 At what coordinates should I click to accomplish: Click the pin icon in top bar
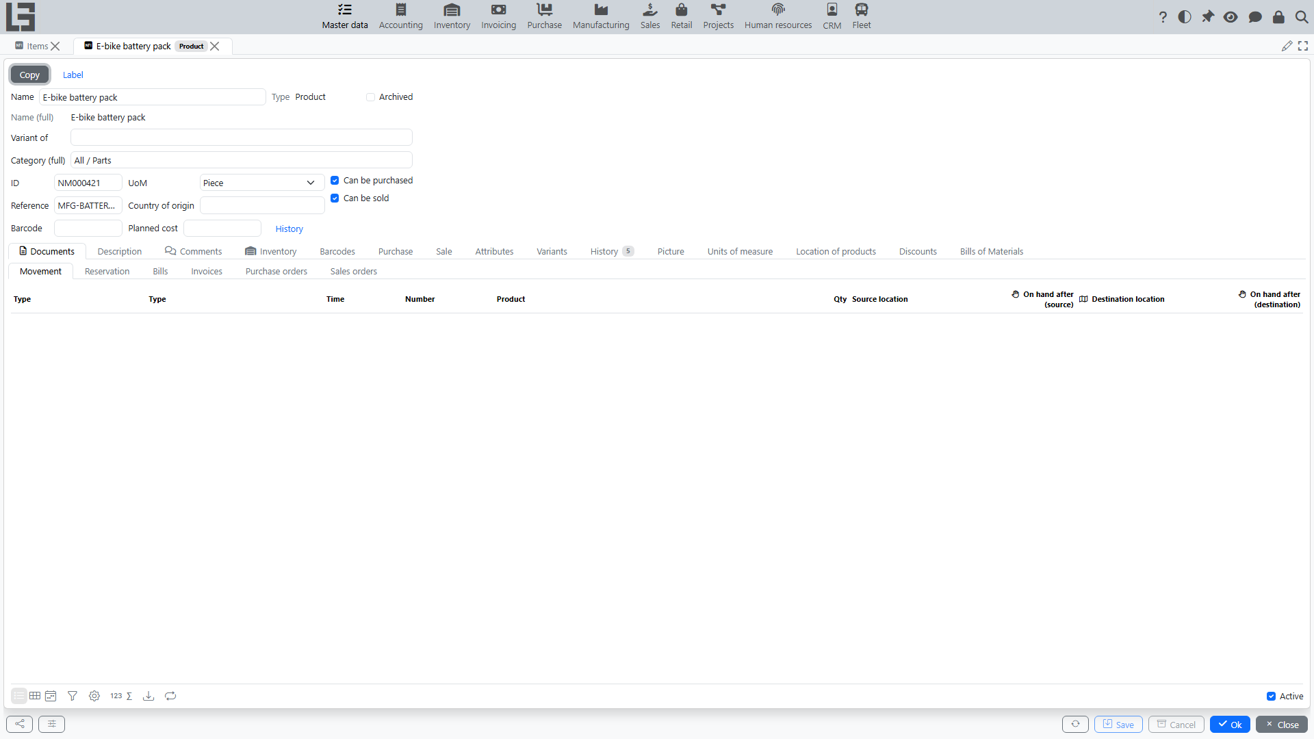pos(1208,17)
